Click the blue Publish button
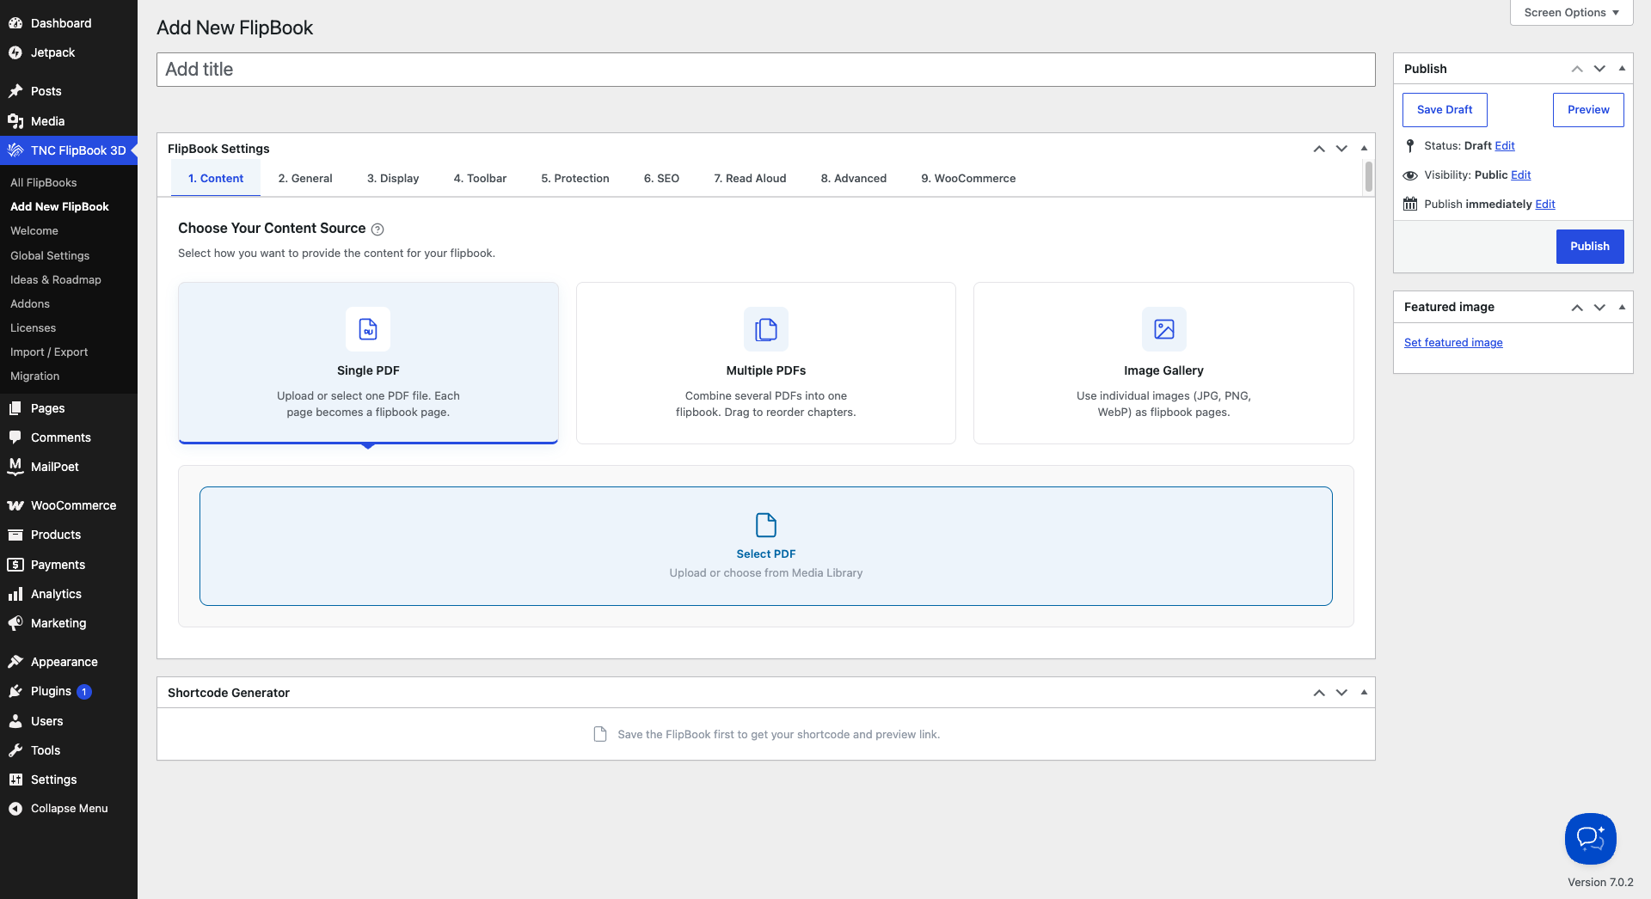 pyautogui.click(x=1590, y=247)
